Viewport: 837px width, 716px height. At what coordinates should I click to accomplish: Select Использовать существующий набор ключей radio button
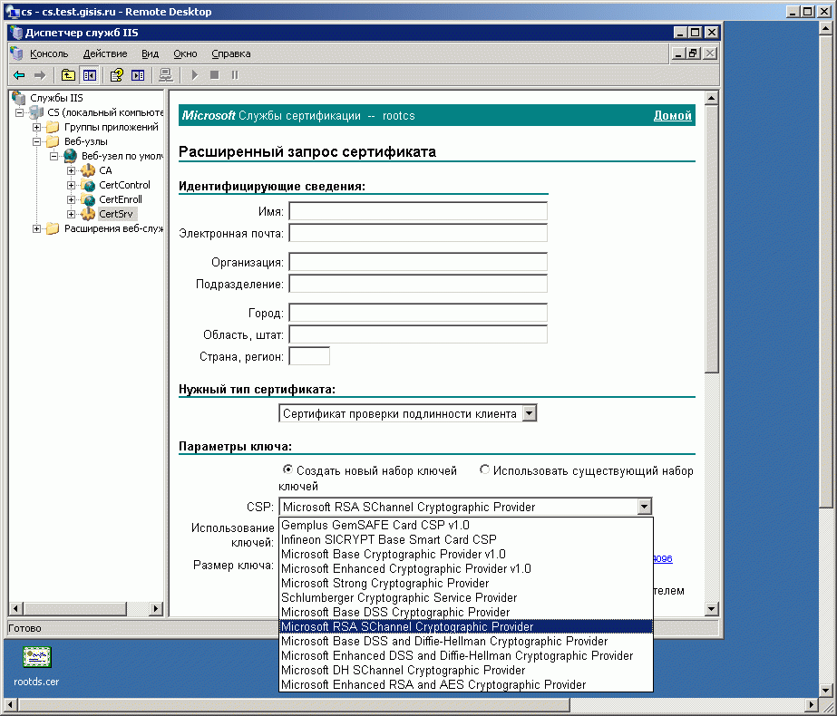(484, 469)
